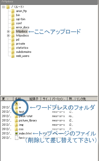Viewport: 99px width, 161px height.
Task: Select the statistics folder in tree
Action: coord(22,48)
